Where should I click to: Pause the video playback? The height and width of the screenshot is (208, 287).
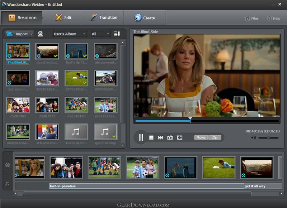(x=141, y=137)
